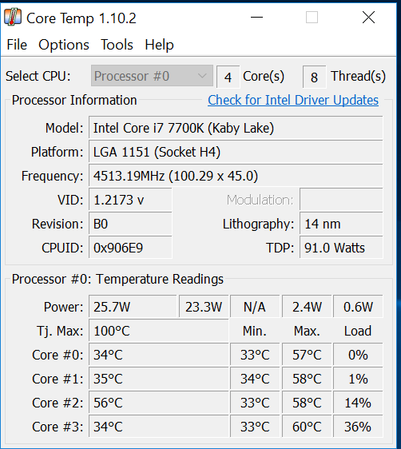Click the core count box showing 4
Image resolution: width=401 pixels, height=449 pixels.
[x=228, y=77]
